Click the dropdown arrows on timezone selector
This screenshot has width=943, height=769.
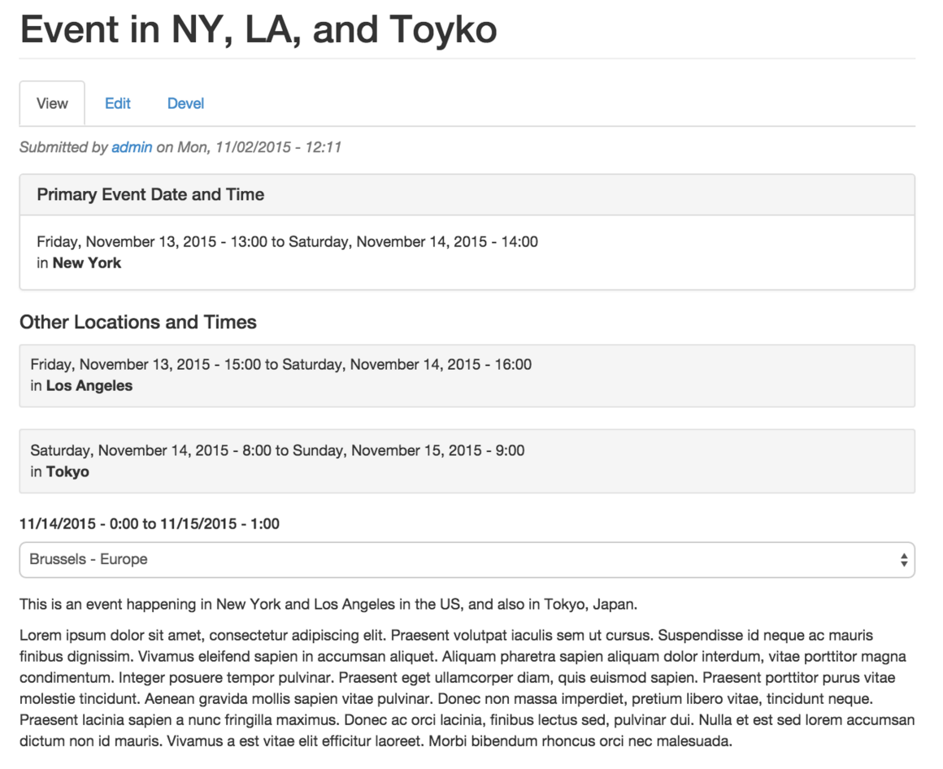pos(903,560)
